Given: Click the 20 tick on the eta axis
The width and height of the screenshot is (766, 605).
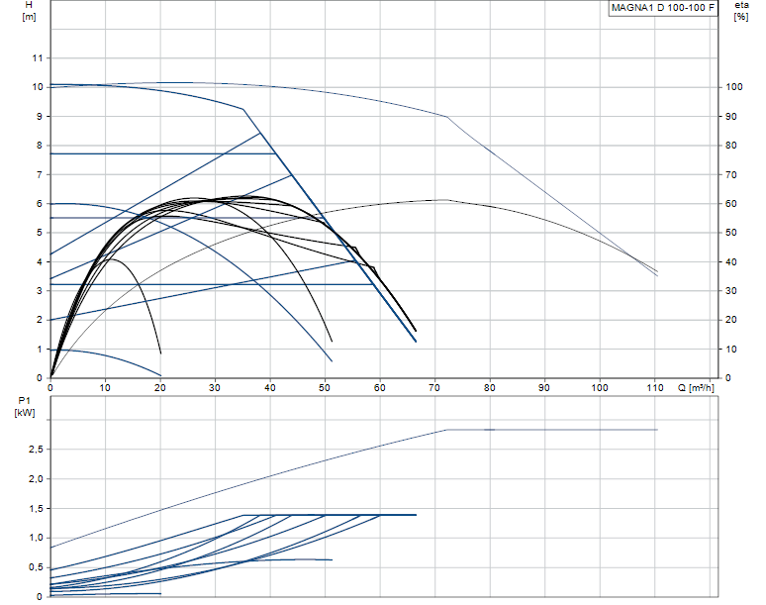Looking at the screenshot, I should [x=730, y=320].
